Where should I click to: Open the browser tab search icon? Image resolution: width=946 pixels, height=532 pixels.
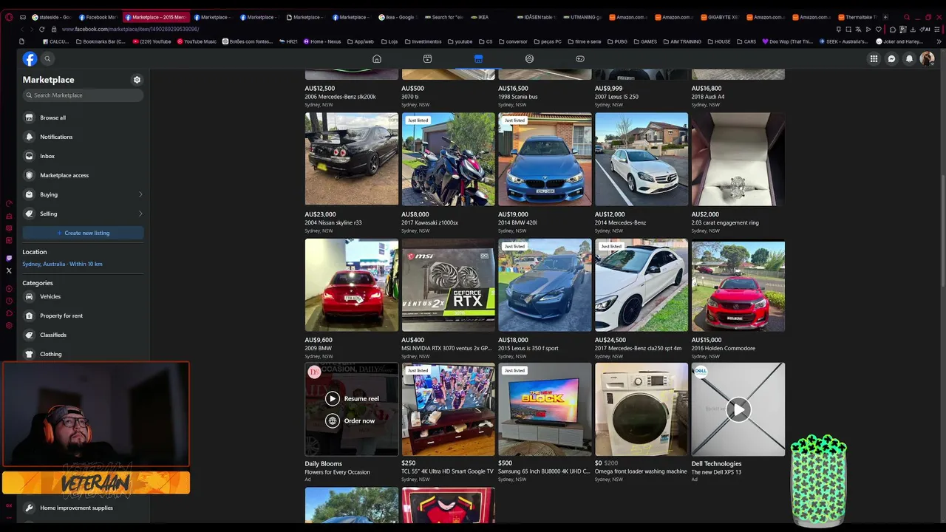click(908, 17)
